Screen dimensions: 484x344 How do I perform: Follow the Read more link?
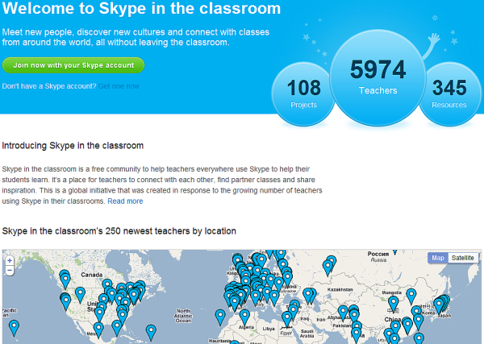[x=125, y=201]
